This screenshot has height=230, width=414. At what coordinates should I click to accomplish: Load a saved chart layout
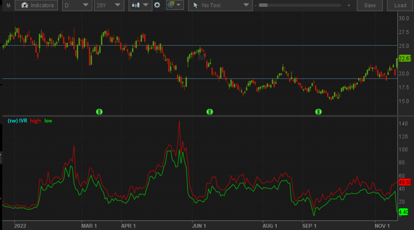(x=400, y=5)
